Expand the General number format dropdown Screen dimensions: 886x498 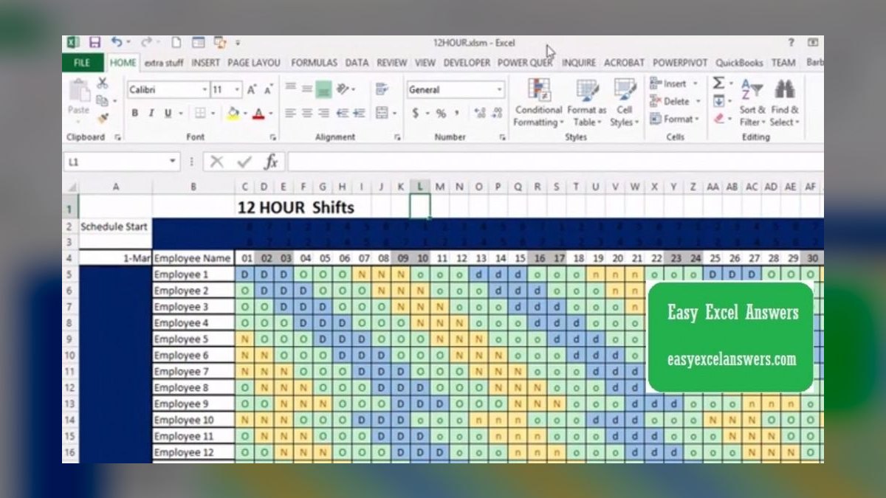[500, 89]
